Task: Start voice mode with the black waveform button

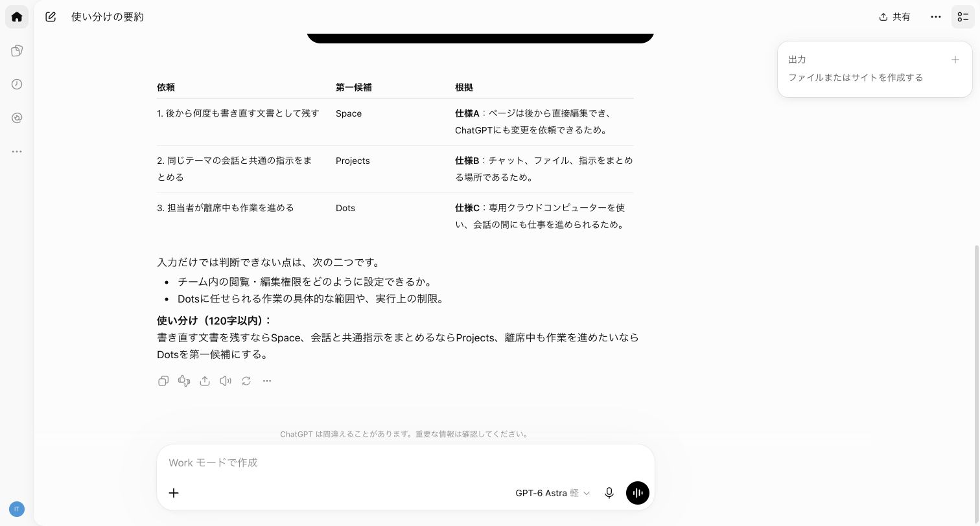Action: click(638, 493)
